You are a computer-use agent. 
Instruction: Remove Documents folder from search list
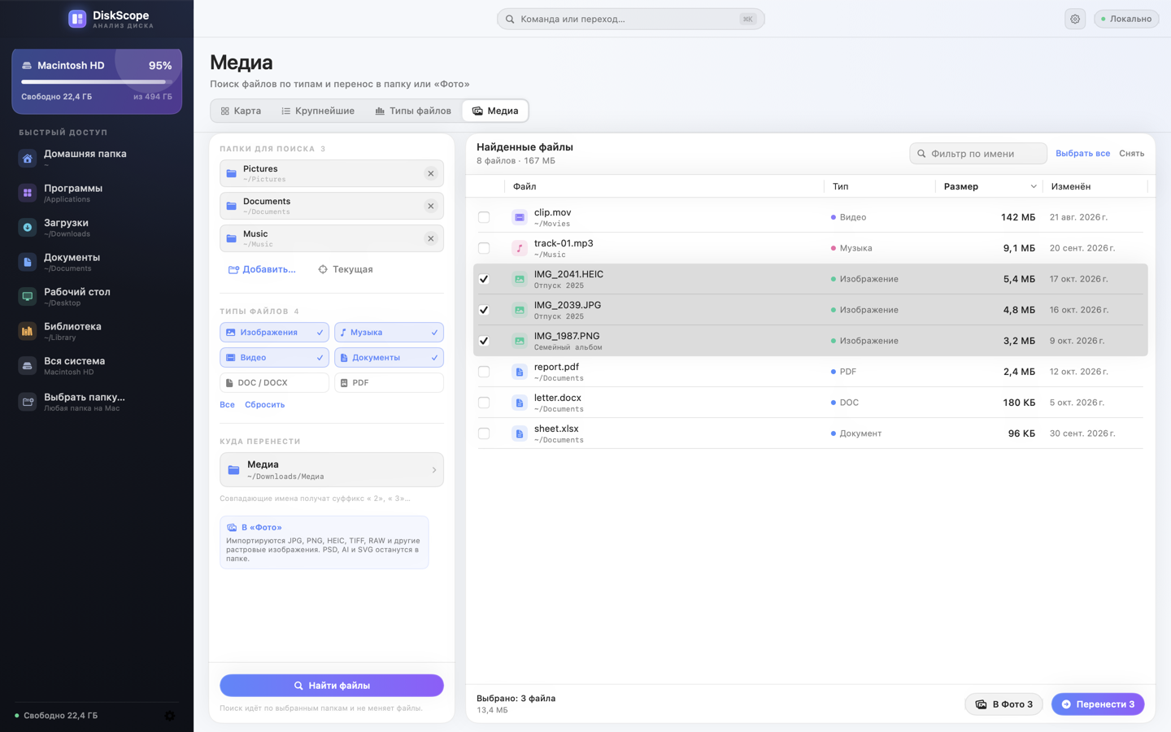[431, 206]
